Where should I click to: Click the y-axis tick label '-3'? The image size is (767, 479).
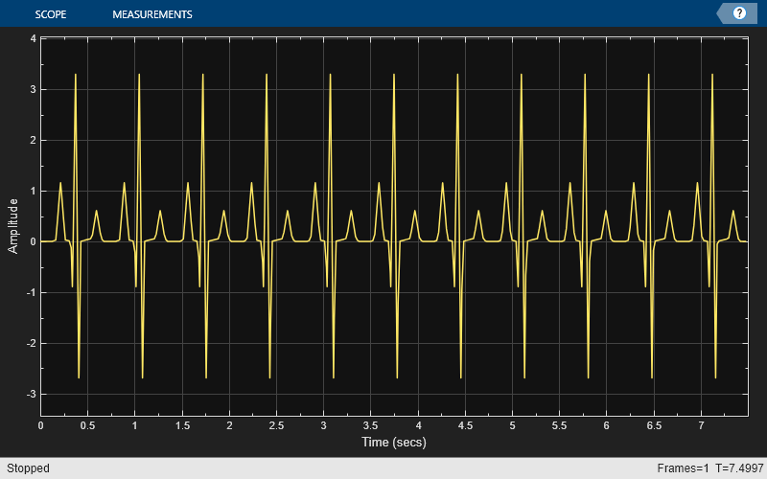point(32,394)
